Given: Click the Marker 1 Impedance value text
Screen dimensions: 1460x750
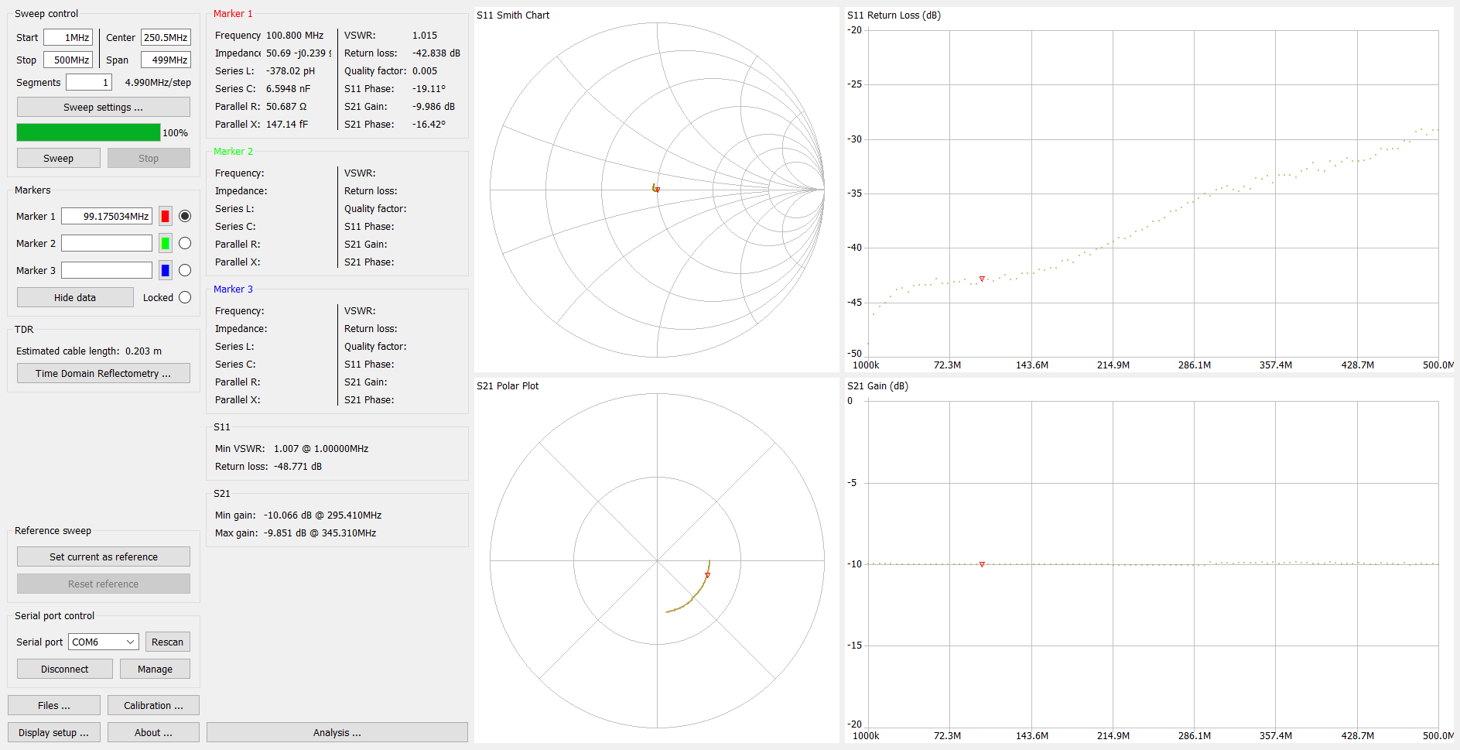Looking at the screenshot, I should [x=299, y=53].
